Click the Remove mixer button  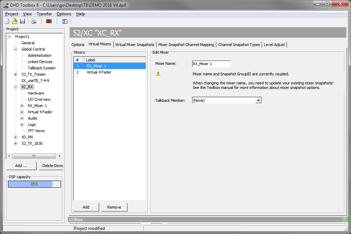[x=114, y=207]
